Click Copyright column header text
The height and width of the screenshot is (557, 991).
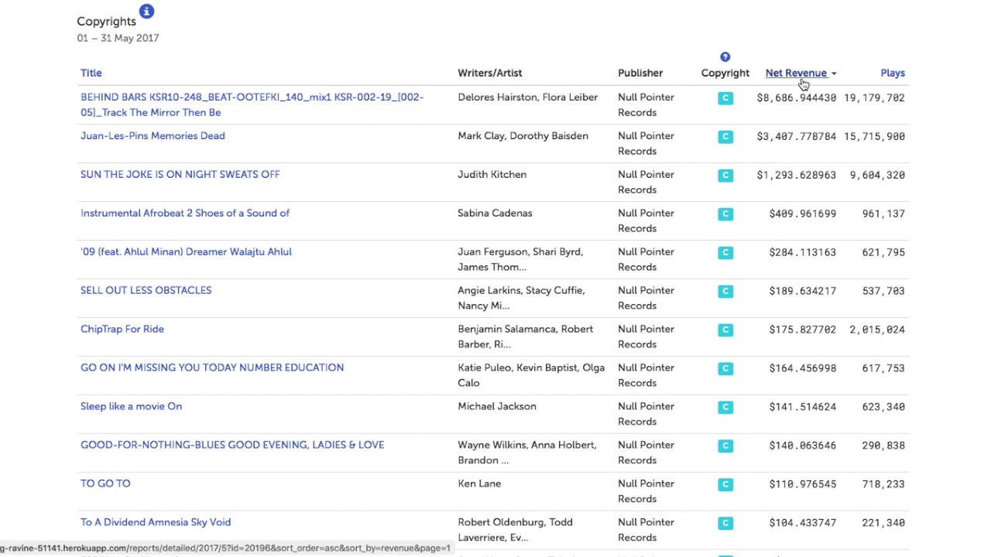pyautogui.click(x=725, y=73)
